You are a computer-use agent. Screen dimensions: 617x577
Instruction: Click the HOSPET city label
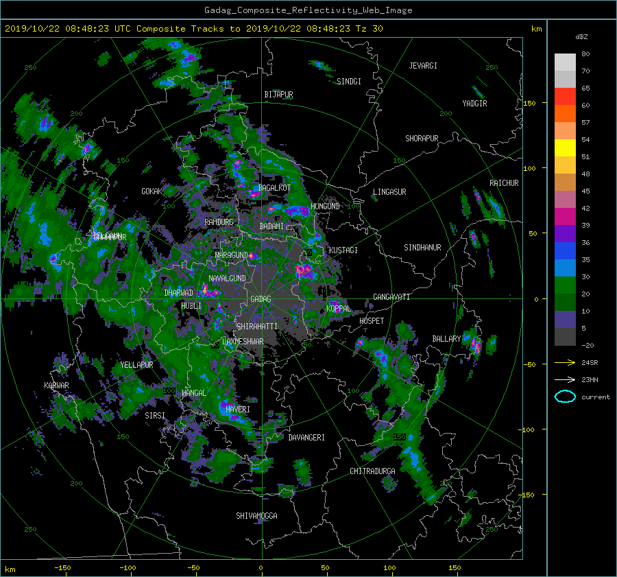[372, 321]
